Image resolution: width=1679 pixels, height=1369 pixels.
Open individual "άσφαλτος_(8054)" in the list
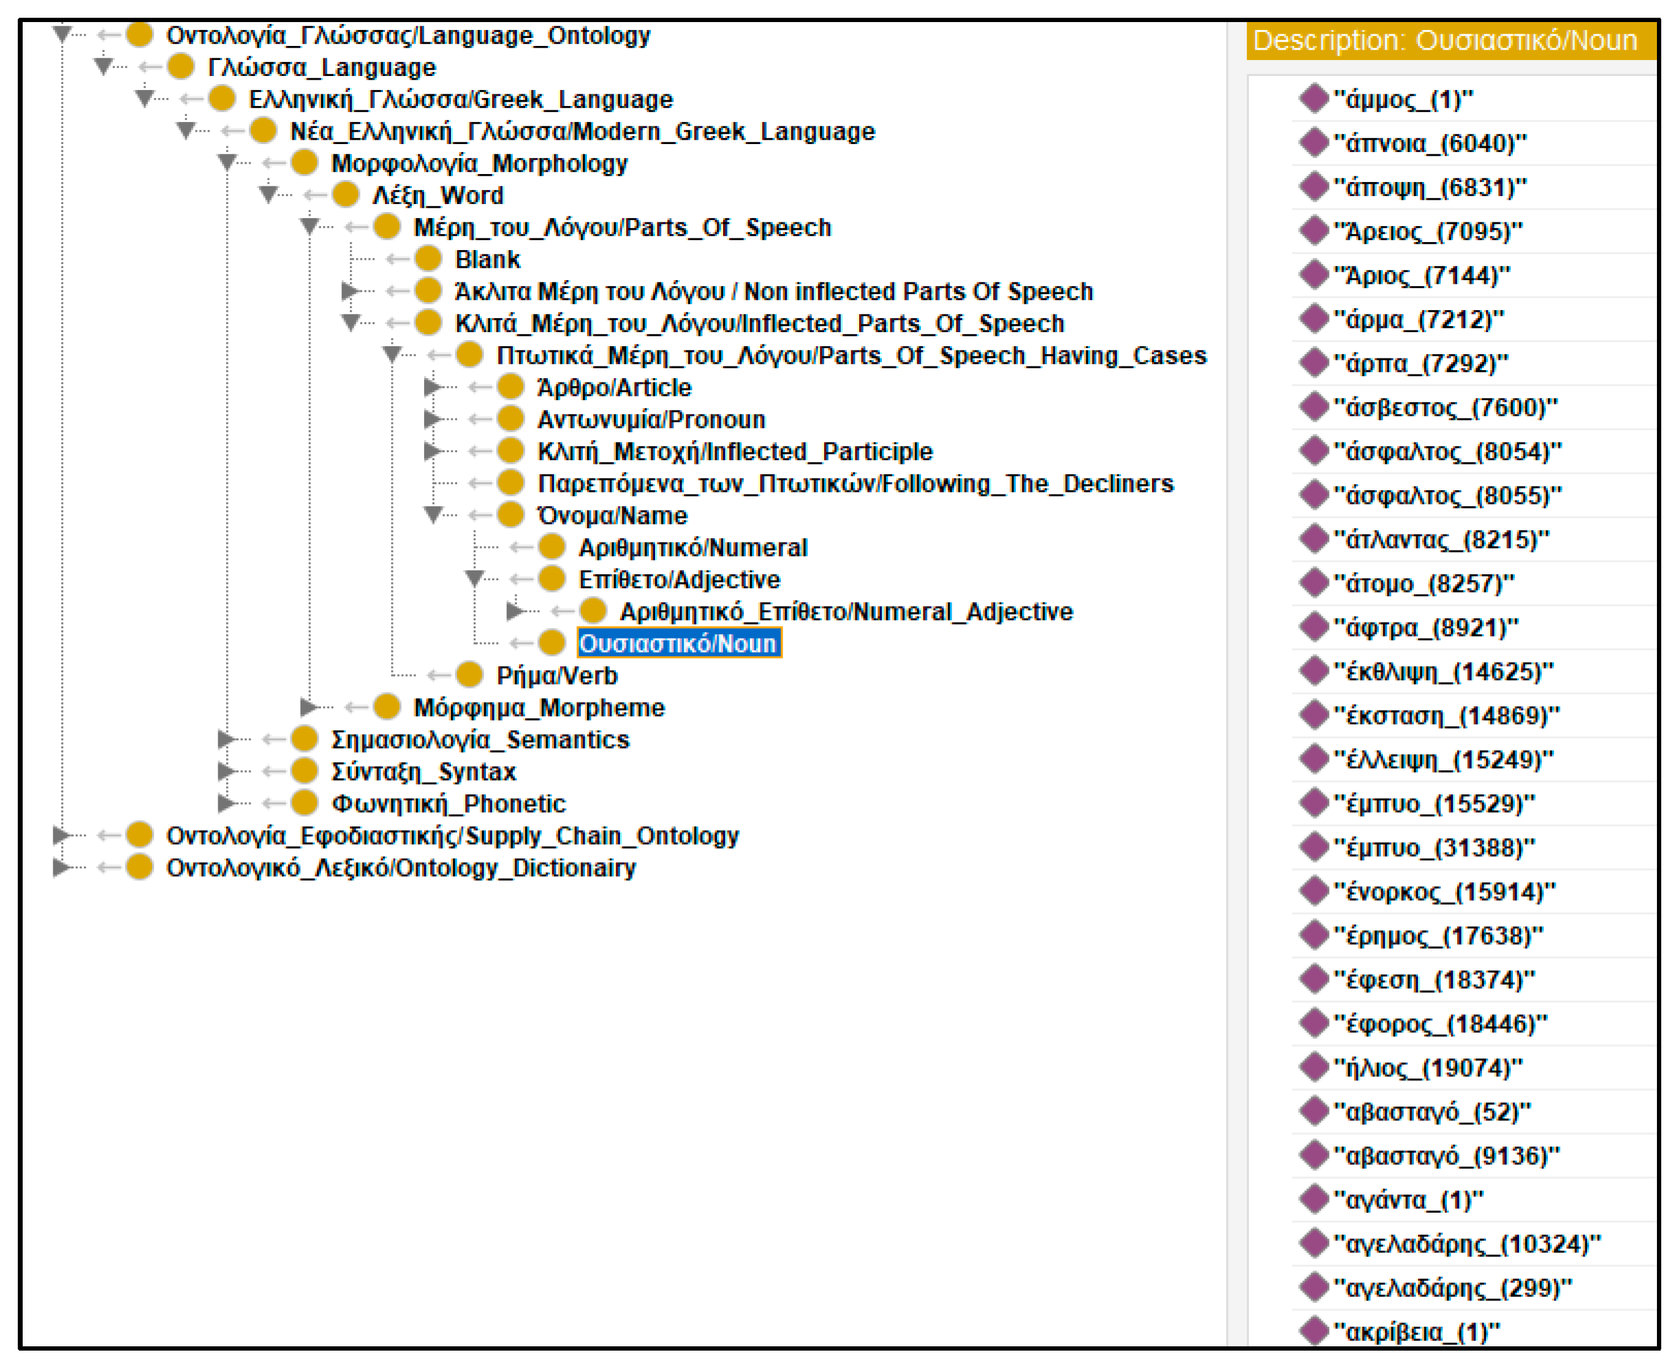[x=1446, y=451]
